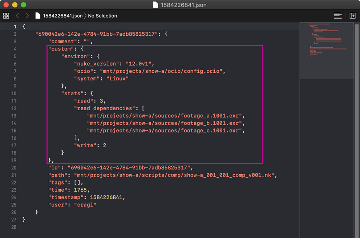Open the No Selection symbol dropdown
Viewport: 360px width, 238px height.
(x=103, y=16)
